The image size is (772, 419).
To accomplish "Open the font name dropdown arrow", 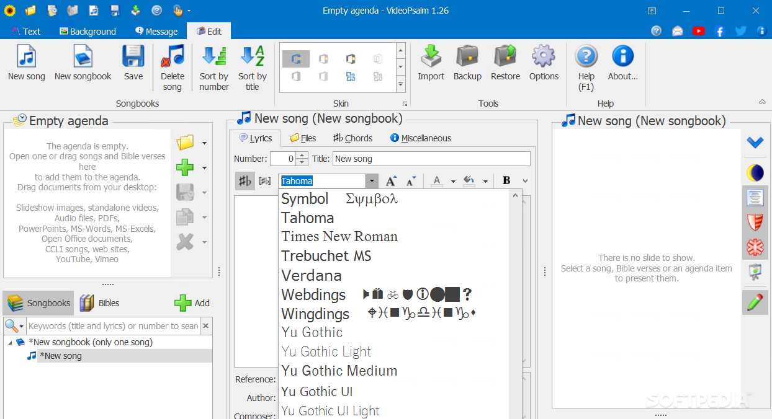I will 372,181.
